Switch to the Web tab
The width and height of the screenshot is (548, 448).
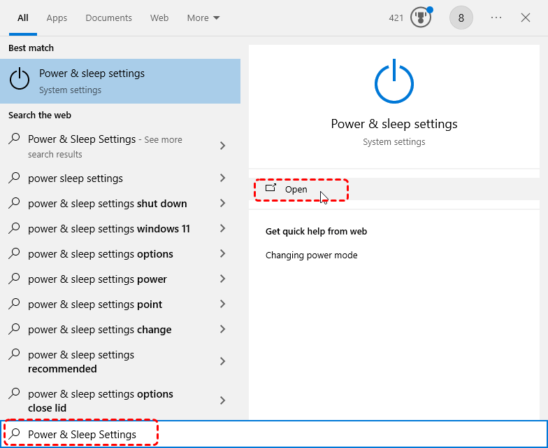click(159, 18)
